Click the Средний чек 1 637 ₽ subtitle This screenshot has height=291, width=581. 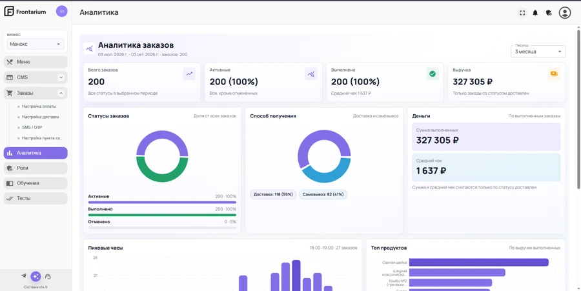coord(351,94)
